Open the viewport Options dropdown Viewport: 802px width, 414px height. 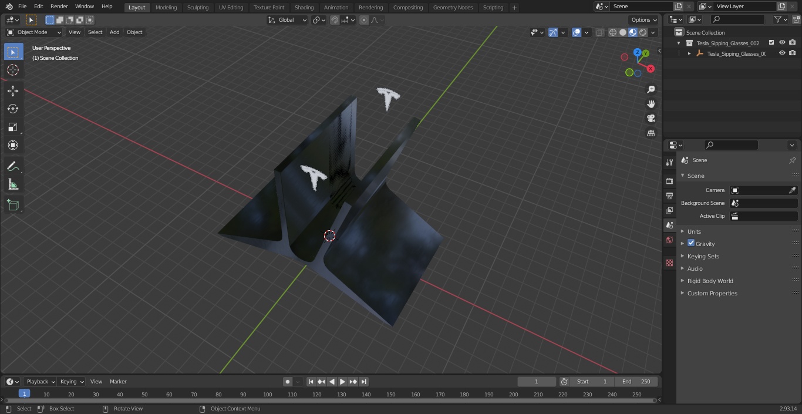tap(644, 19)
